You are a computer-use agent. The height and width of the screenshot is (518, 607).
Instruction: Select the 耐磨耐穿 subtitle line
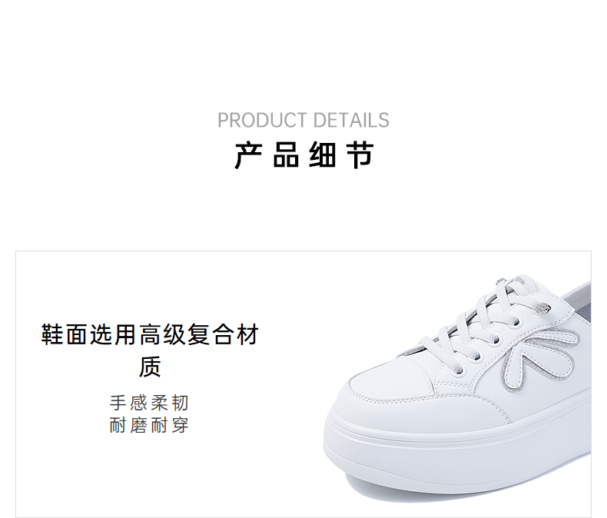click(149, 425)
